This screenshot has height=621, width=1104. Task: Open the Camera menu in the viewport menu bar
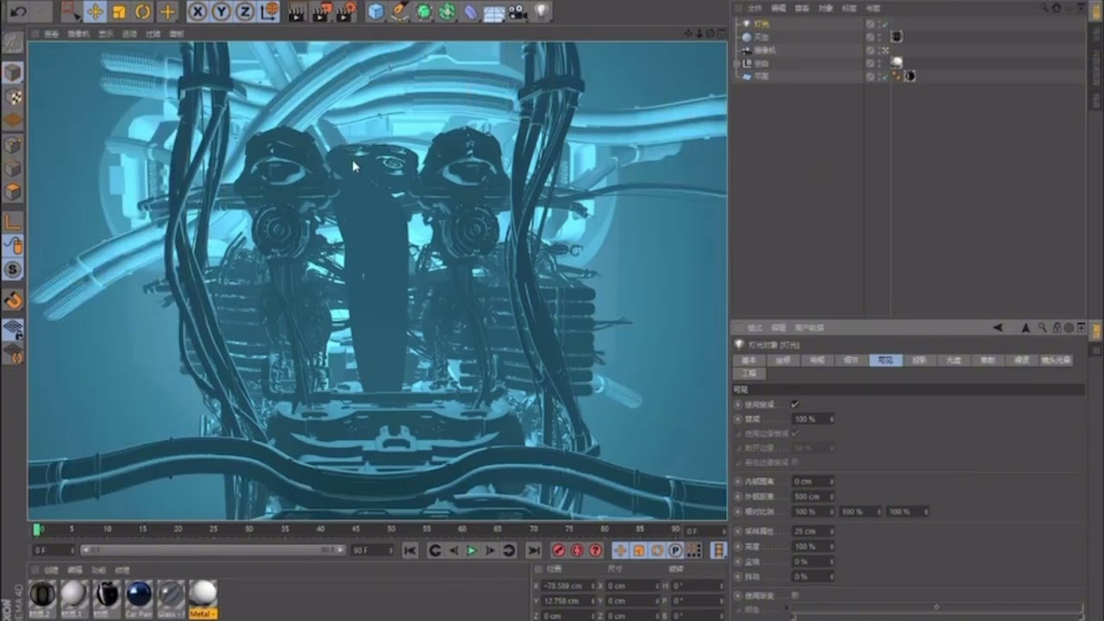pos(79,34)
